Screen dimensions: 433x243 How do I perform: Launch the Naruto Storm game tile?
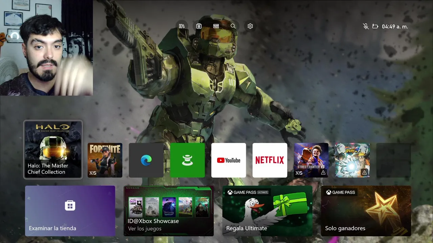352,160
